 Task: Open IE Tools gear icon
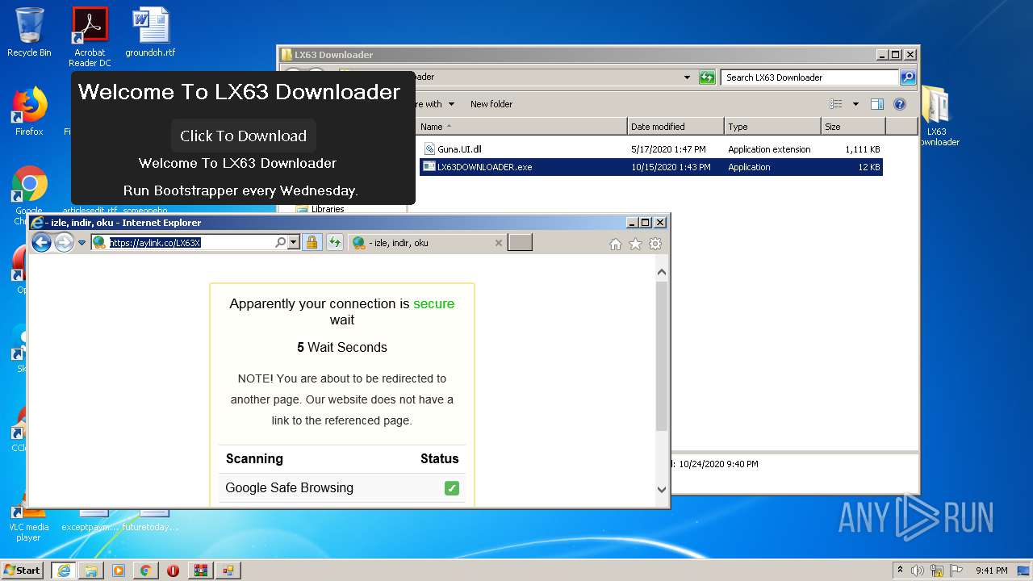[655, 244]
